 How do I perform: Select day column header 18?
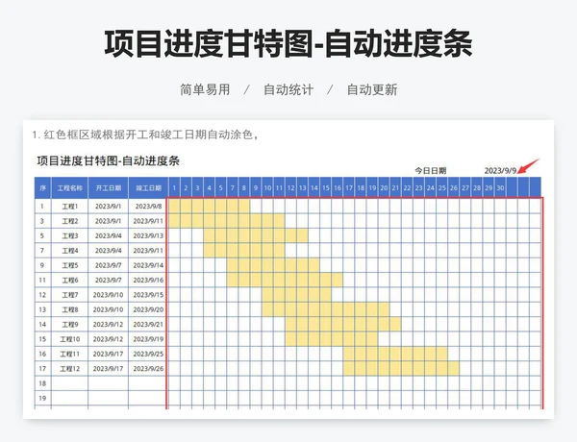click(x=361, y=188)
